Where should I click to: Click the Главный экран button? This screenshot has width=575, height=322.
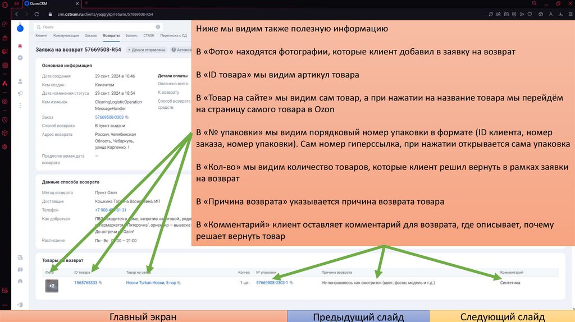pyautogui.click(x=143, y=316)
